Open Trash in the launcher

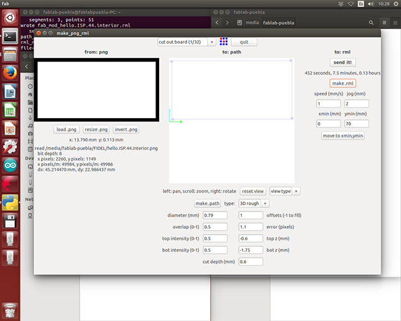[x=10, y=310]
